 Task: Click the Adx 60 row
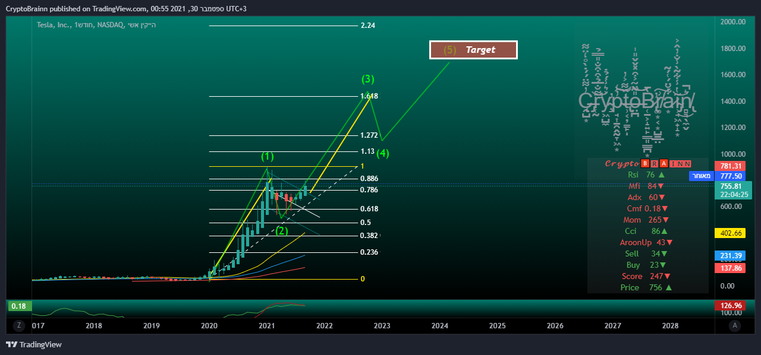pos(646,197)
